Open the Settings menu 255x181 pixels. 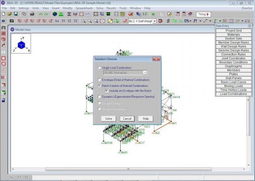pos(24,8)
